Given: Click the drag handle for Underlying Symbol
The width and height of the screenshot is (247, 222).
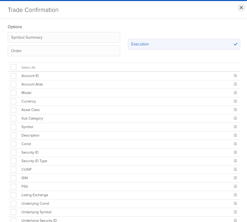Looking at the screenshot, I should coord(235,212).
